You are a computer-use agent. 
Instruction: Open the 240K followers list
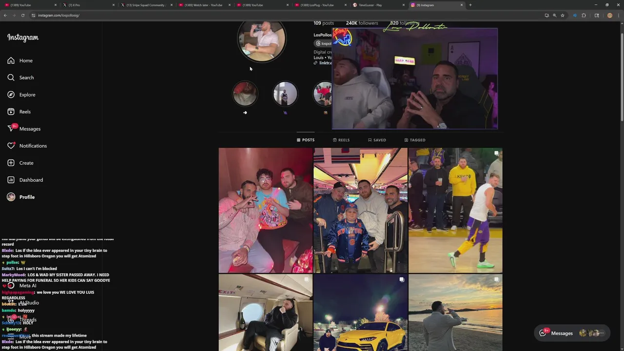(x=362, y=23)
